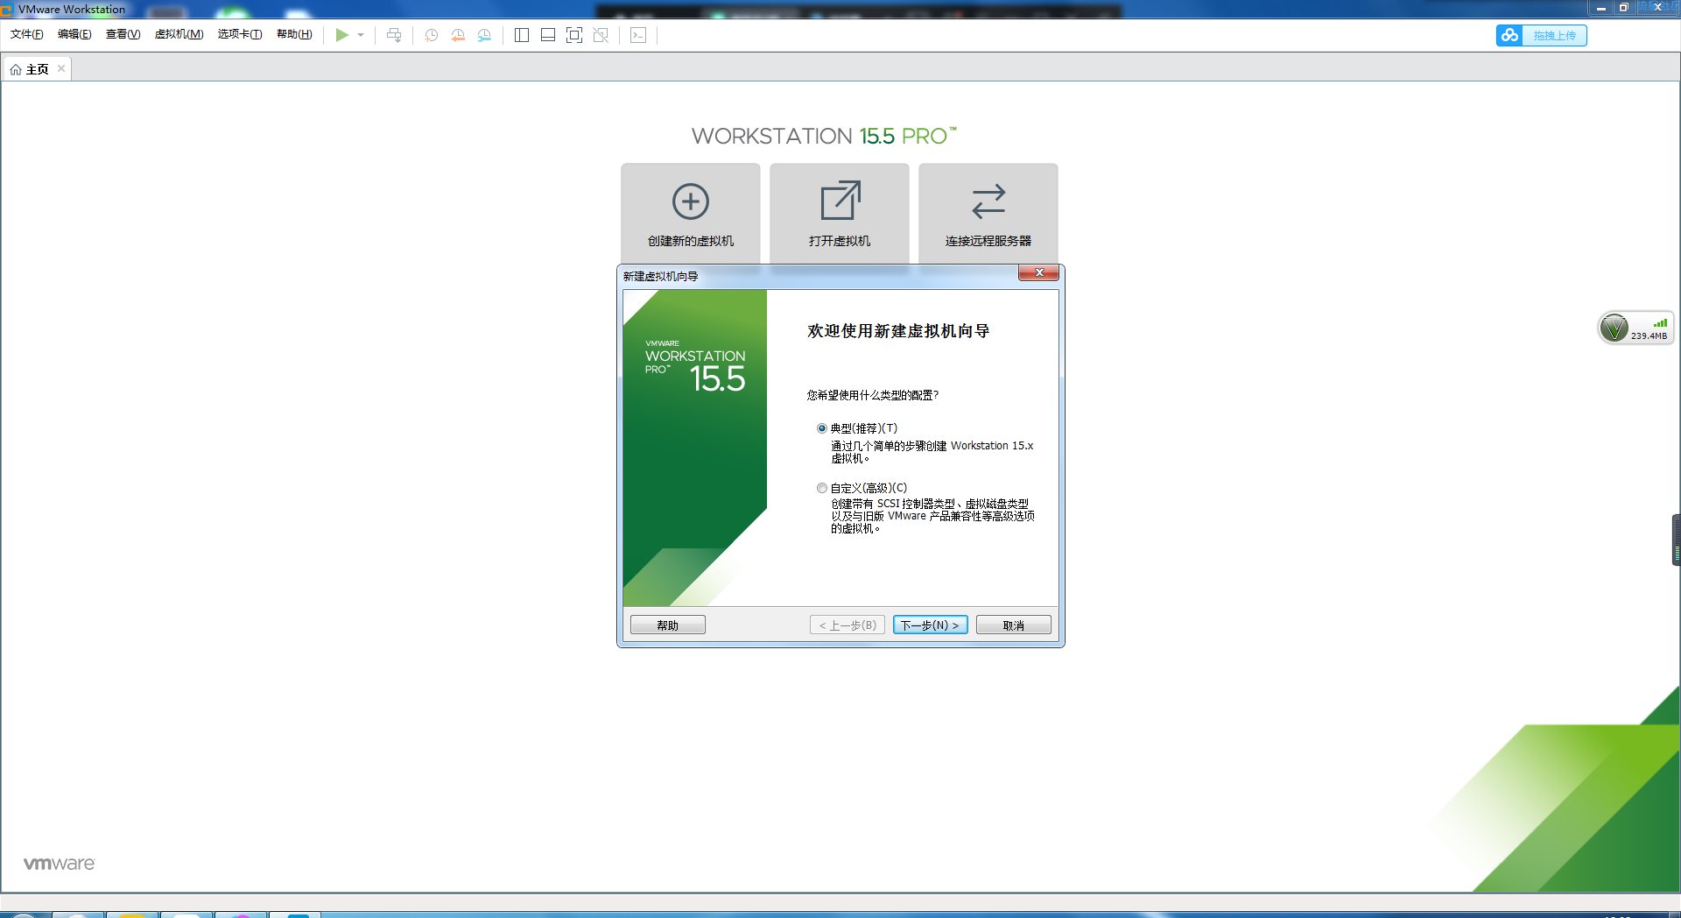Revert to snapshot with the orange arrow clock icon
Viewport: 1681px width, 918px height.
pyautogui.click(x=458, y=35)
